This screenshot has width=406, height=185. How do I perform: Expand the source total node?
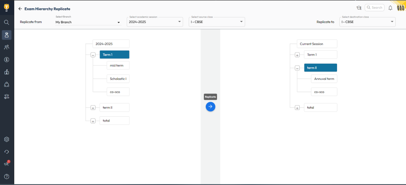click(x=93, y=121)
